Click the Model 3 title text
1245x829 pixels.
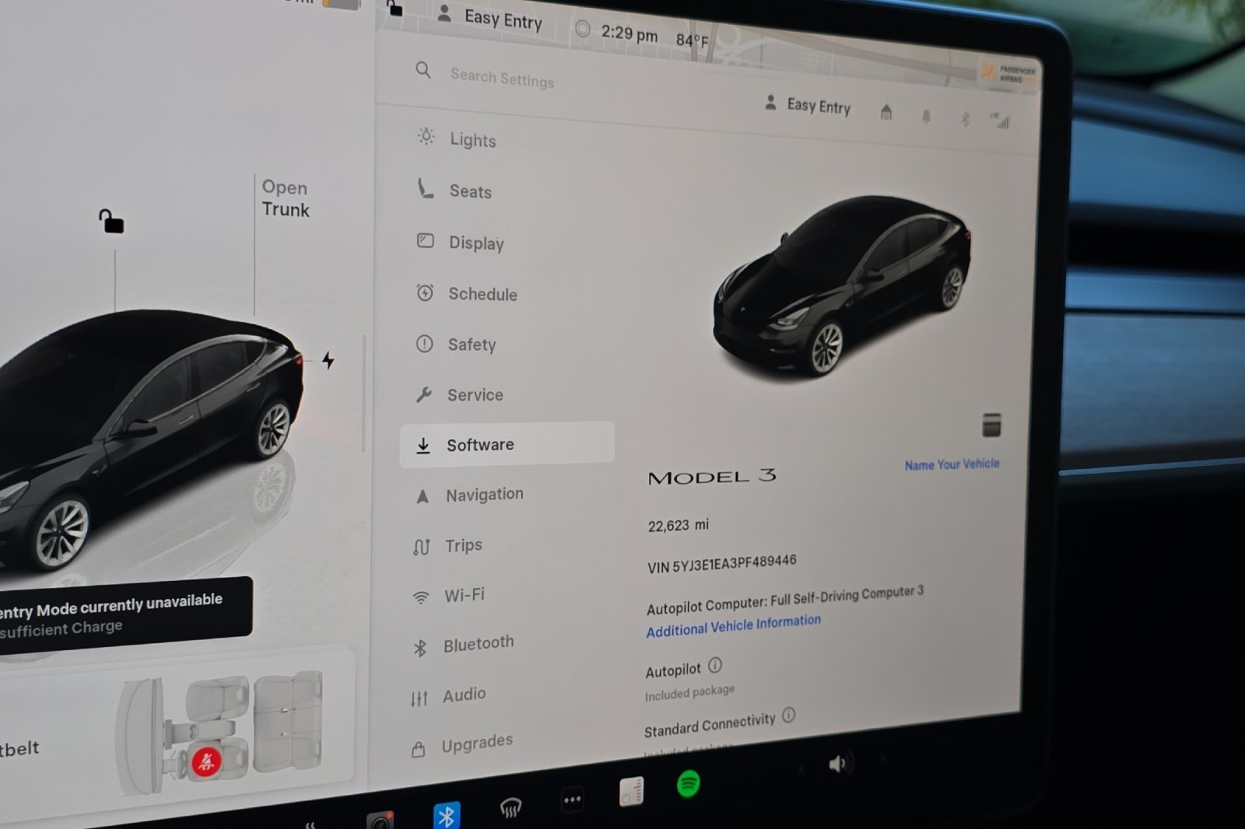click(x=712, y=477)
